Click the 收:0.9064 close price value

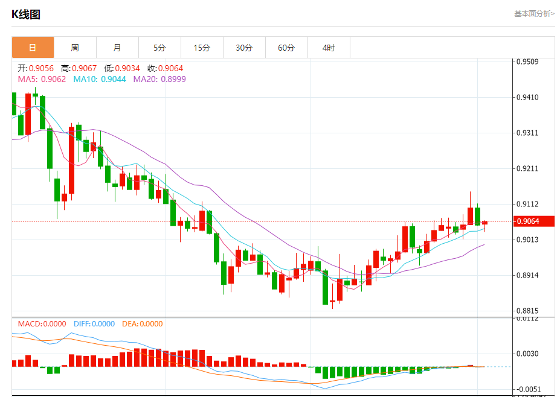[x=165, y=68]
